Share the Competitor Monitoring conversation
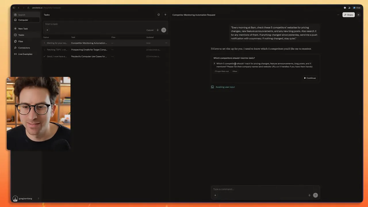This screenshot has width=368, height=207. click(348, 15)
